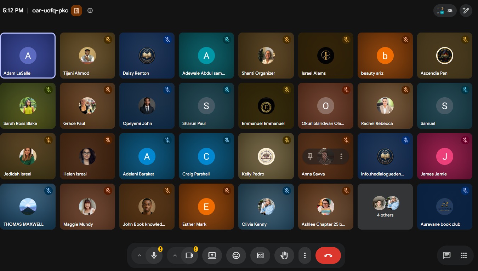Click the Okunlolaridwan Ola... name label

323,123
